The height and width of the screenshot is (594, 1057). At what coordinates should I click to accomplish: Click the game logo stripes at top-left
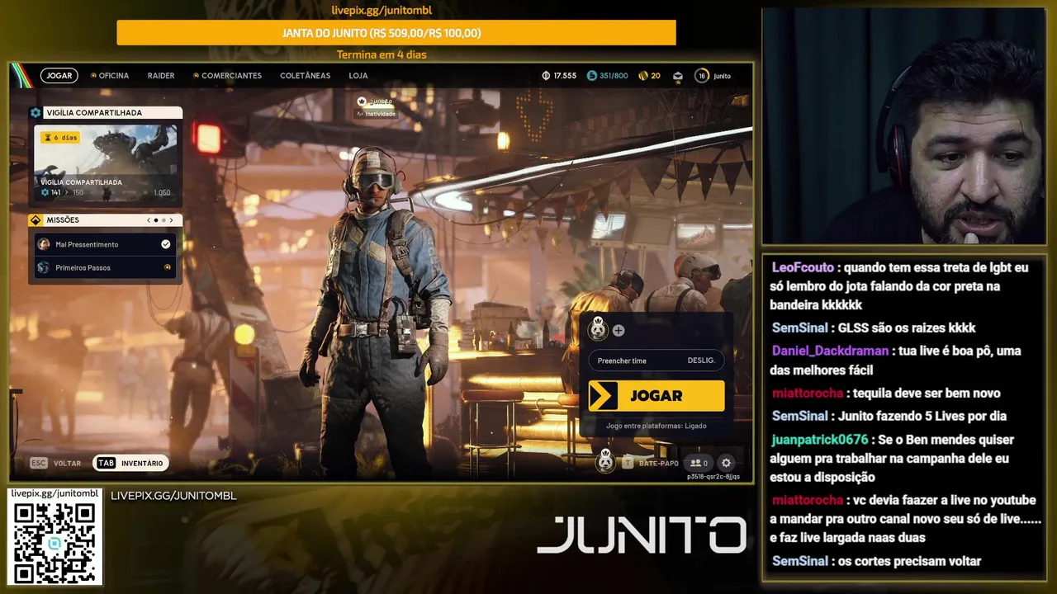pos(23,75)
